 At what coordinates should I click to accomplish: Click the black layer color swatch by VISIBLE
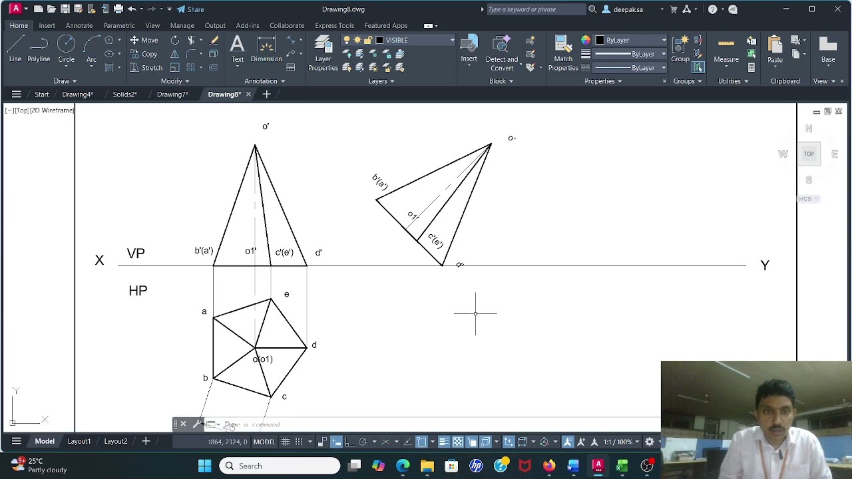pos(380,40)
